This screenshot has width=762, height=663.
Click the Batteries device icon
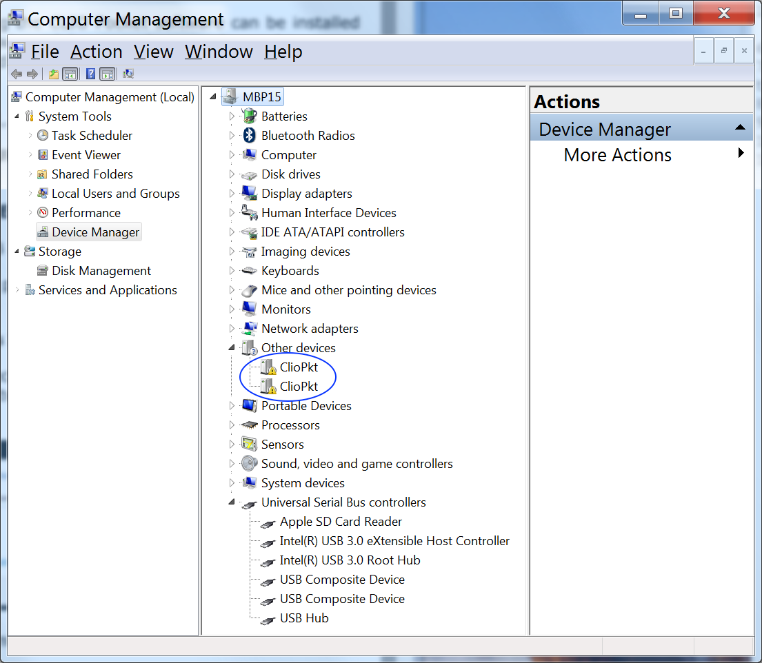click(x=250, y=116)
